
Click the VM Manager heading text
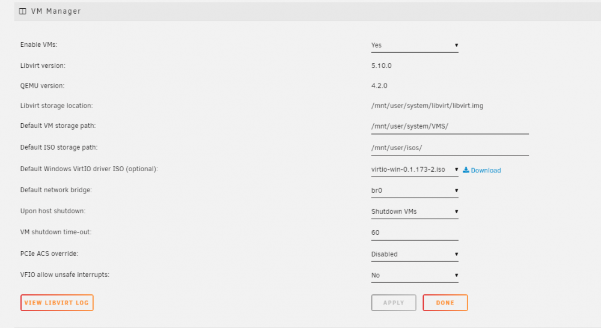coord(56,11)
